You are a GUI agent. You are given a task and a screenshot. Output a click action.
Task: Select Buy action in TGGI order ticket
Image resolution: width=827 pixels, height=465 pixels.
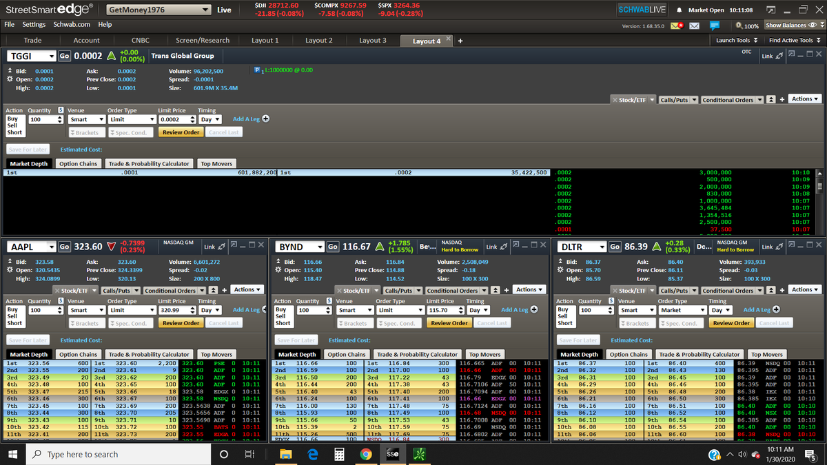(12, 118)
